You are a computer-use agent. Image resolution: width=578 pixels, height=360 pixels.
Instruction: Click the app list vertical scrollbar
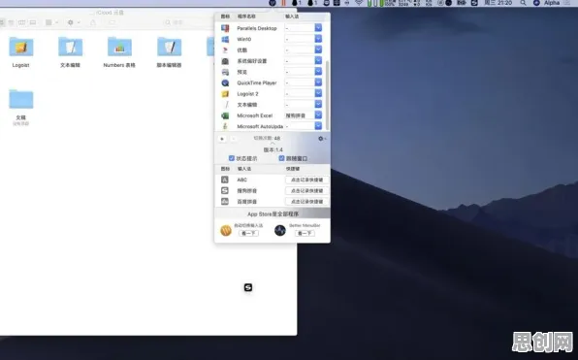click(x=327, y=95)
